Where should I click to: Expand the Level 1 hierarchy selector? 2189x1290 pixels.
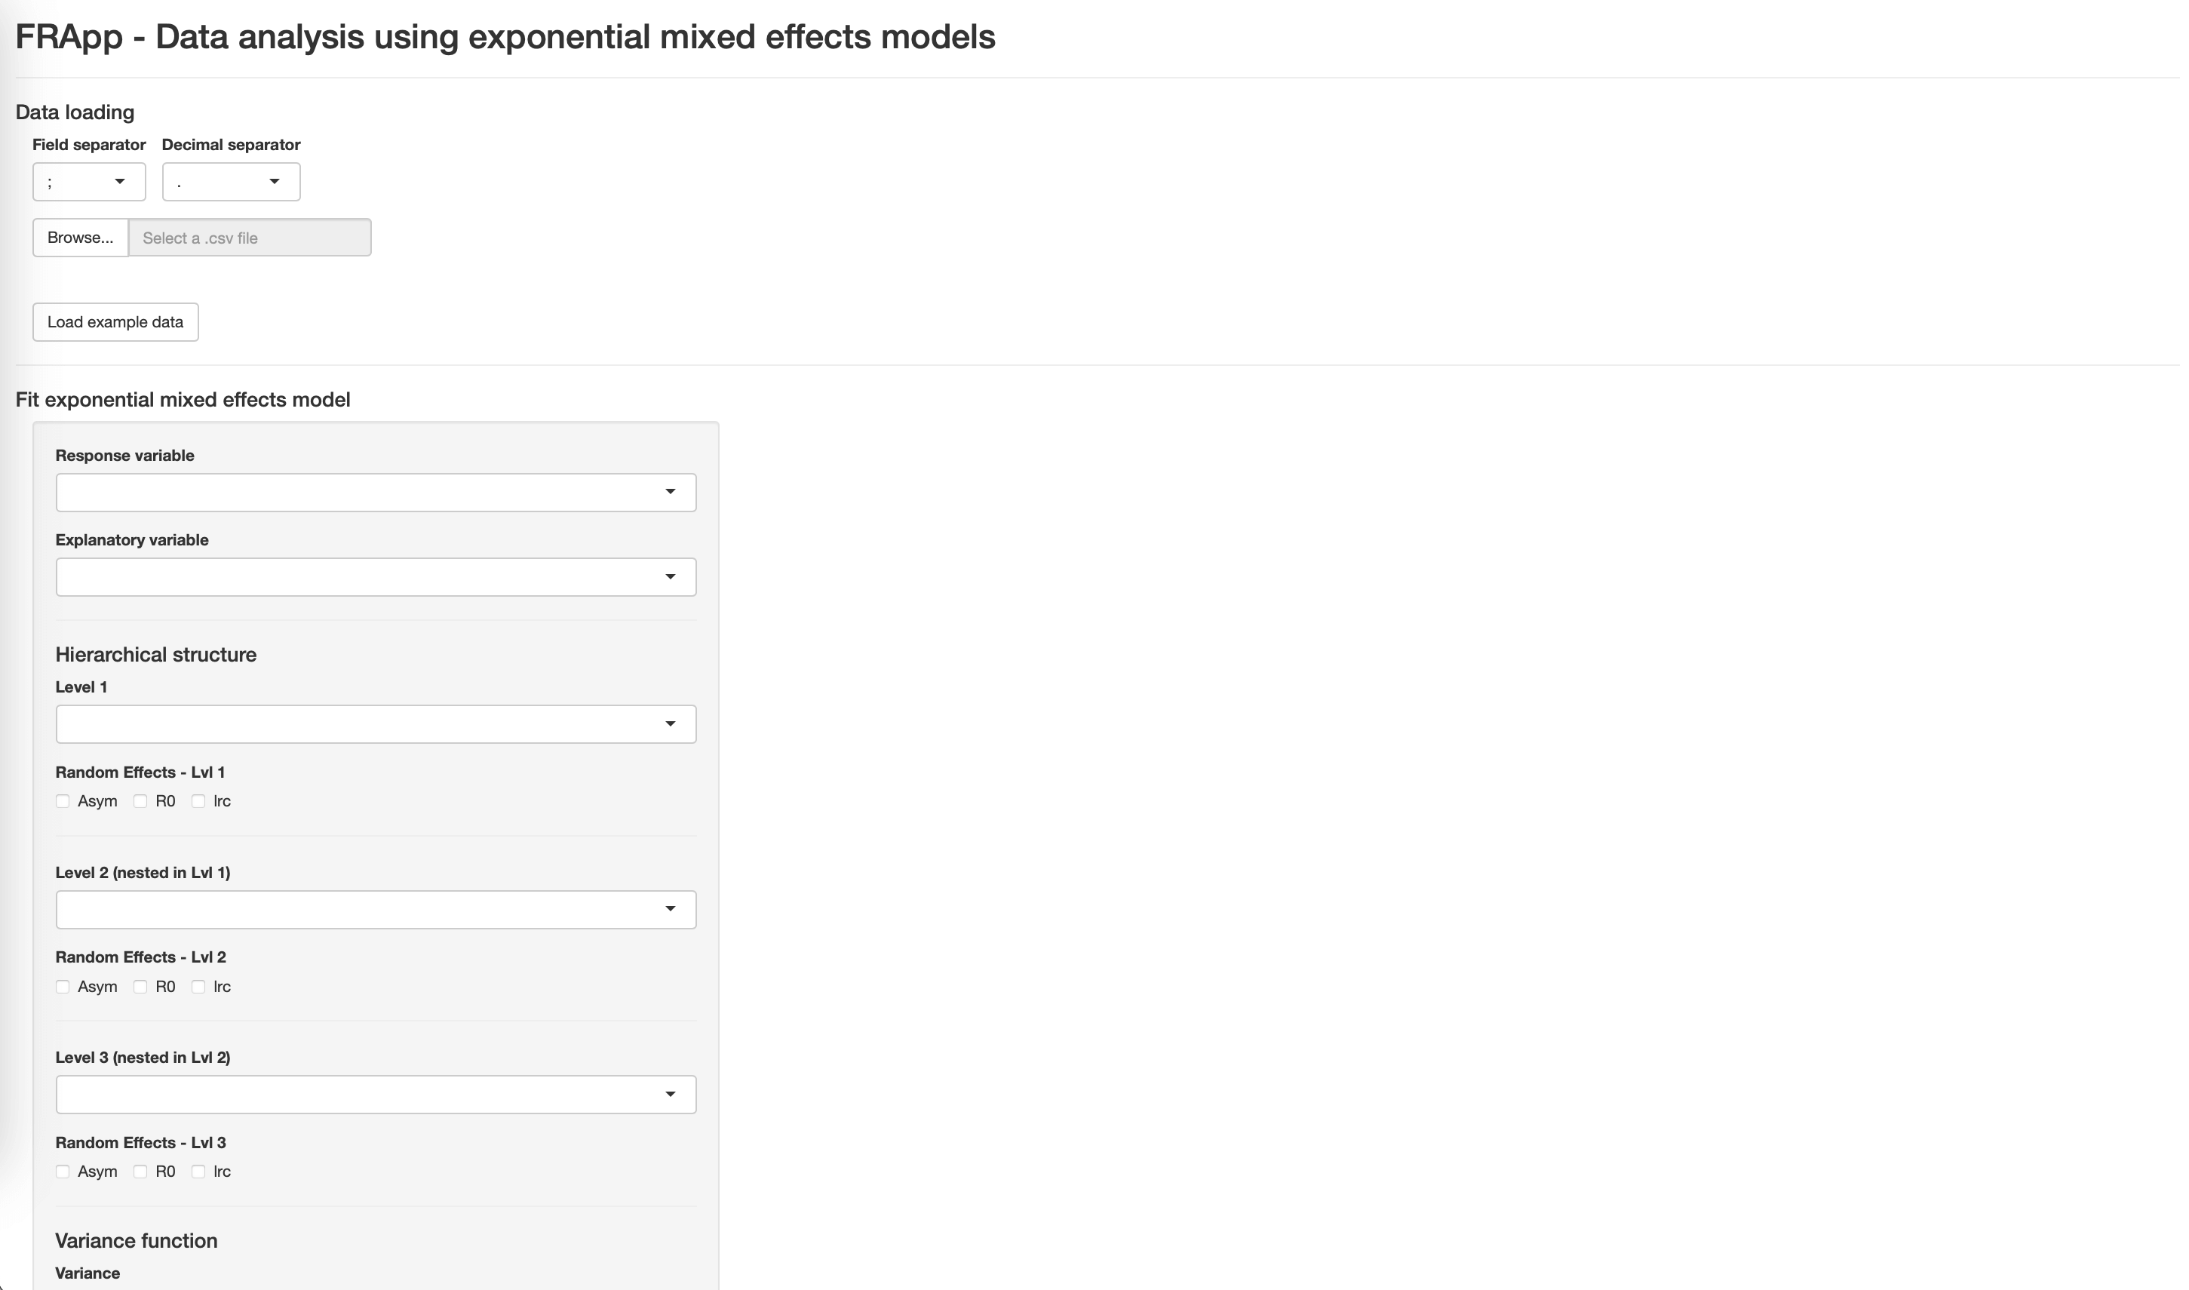(x=376, y=723)
